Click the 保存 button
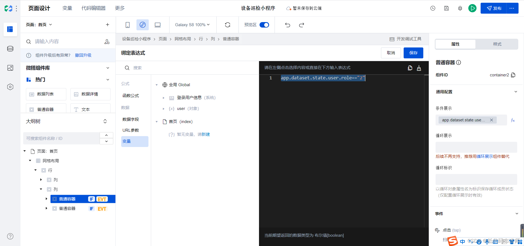 tap(413, 53)
